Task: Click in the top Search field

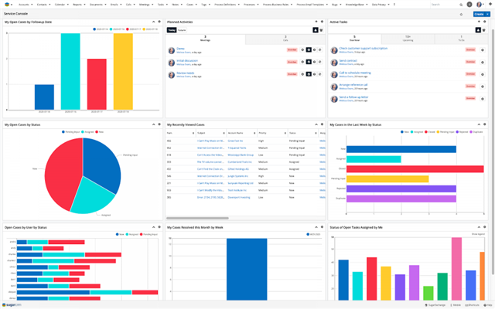Action: pyautogui.click(x=445, y=5)
